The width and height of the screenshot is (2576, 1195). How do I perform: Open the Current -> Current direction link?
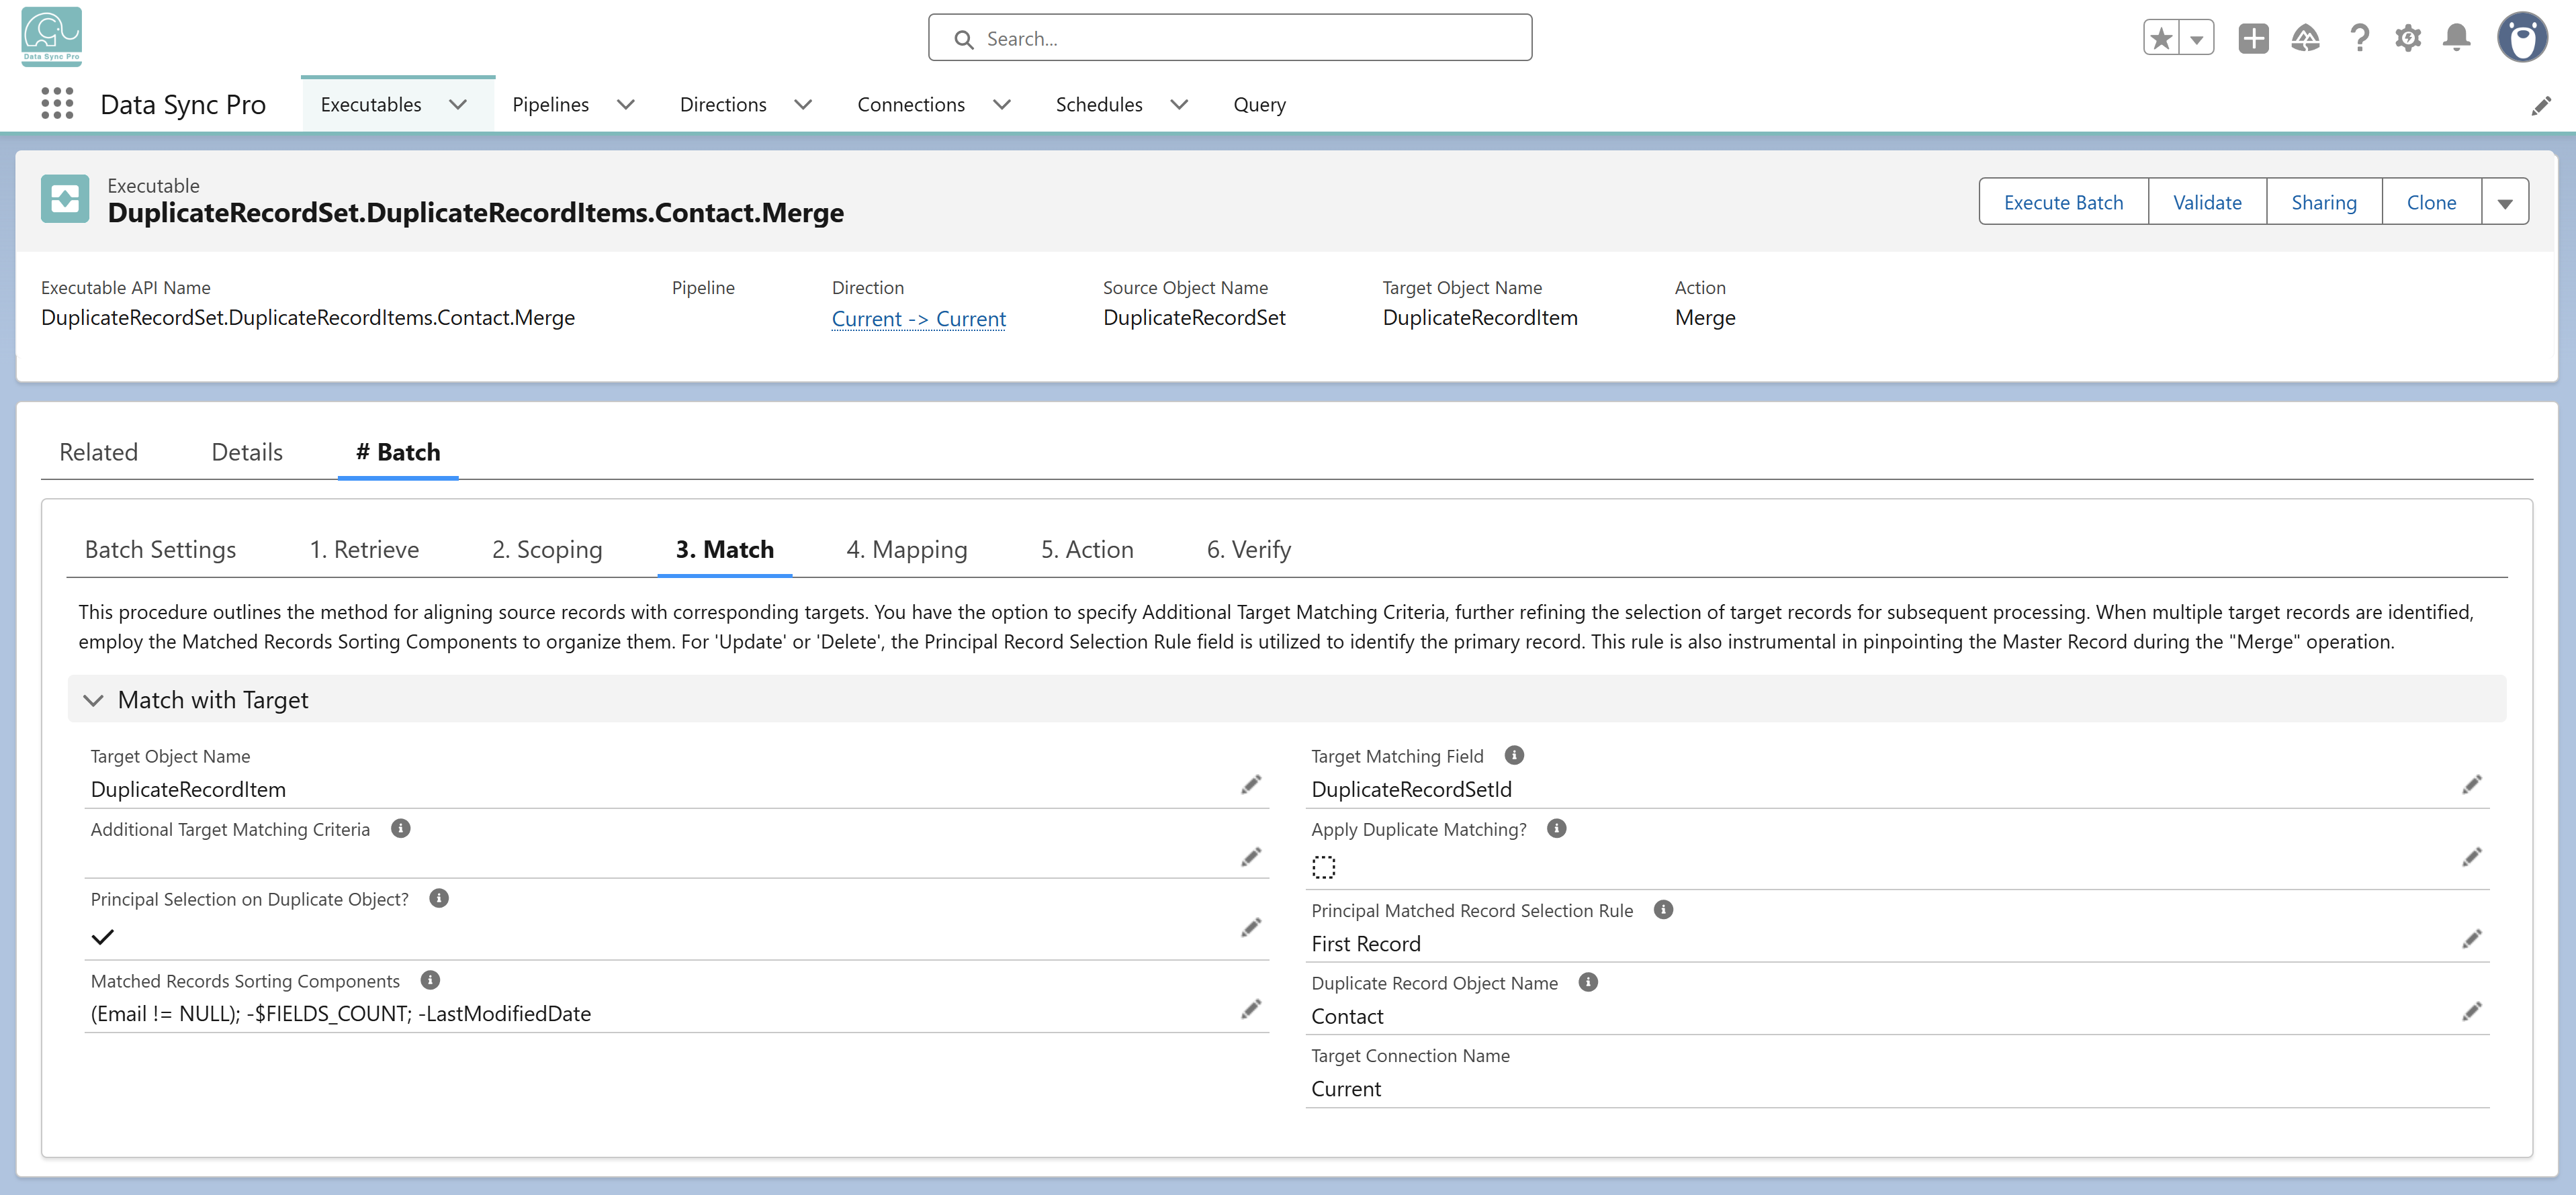tap(919, 319)
